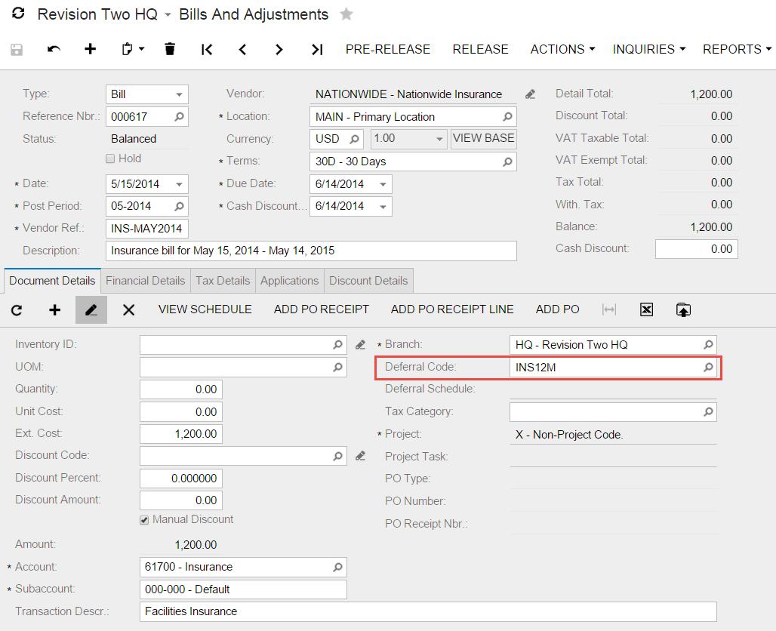Click the refresh icon beside Revision Two HQ
This screenshot has height=631, width=776.
click(18, 14)
